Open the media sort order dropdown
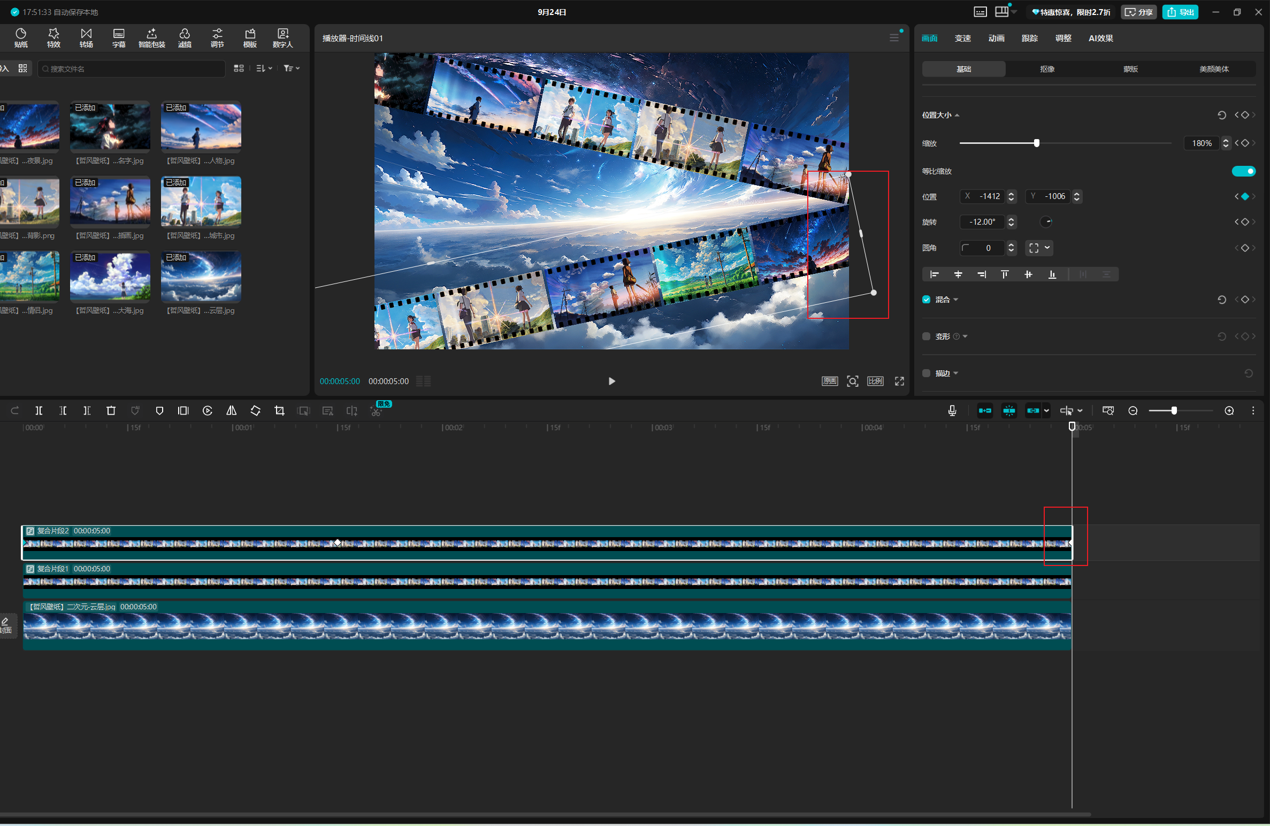This screenshot has width=1270, height=826. 264,68
